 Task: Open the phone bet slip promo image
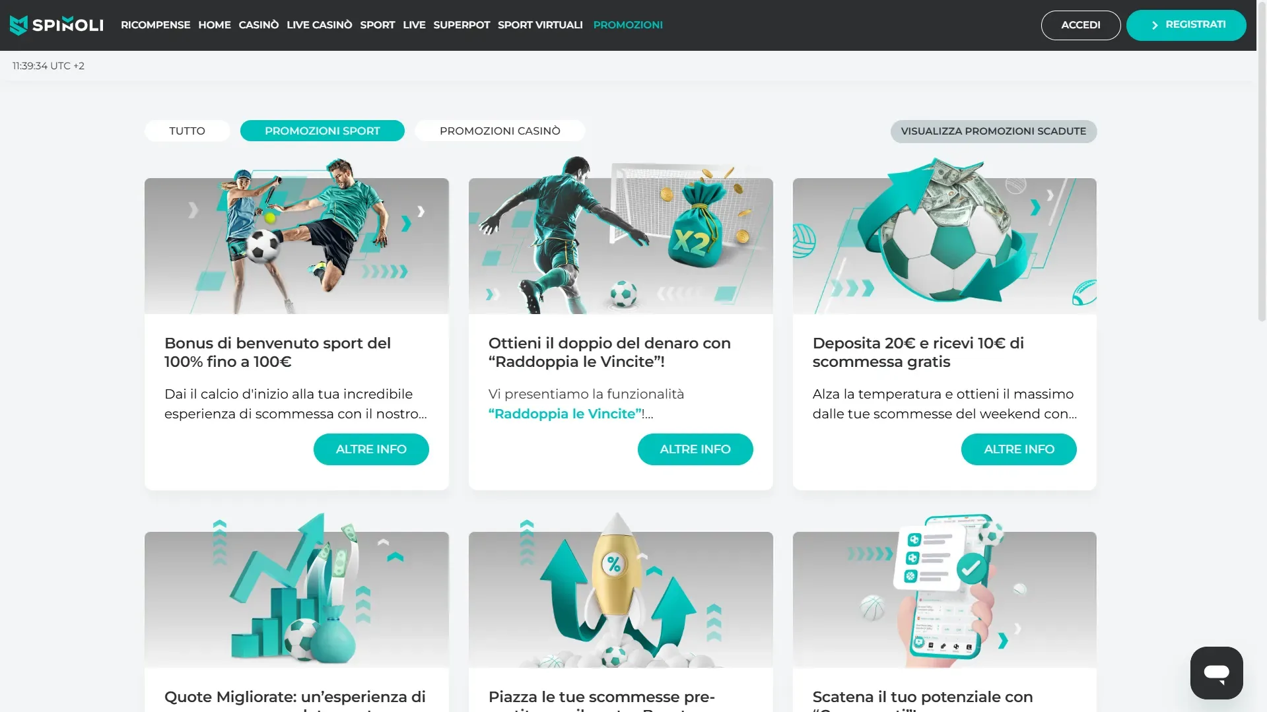click(x=944, y=589)
